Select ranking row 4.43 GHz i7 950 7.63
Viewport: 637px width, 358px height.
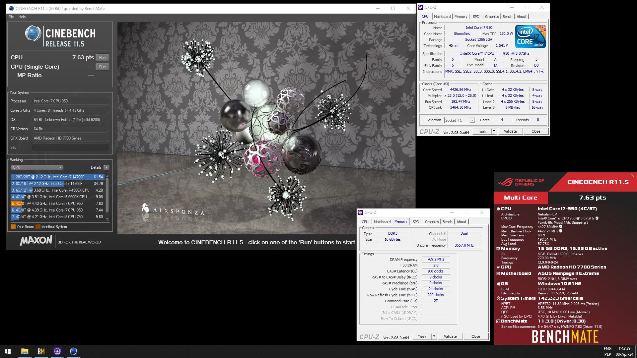[x=57, y=204]
